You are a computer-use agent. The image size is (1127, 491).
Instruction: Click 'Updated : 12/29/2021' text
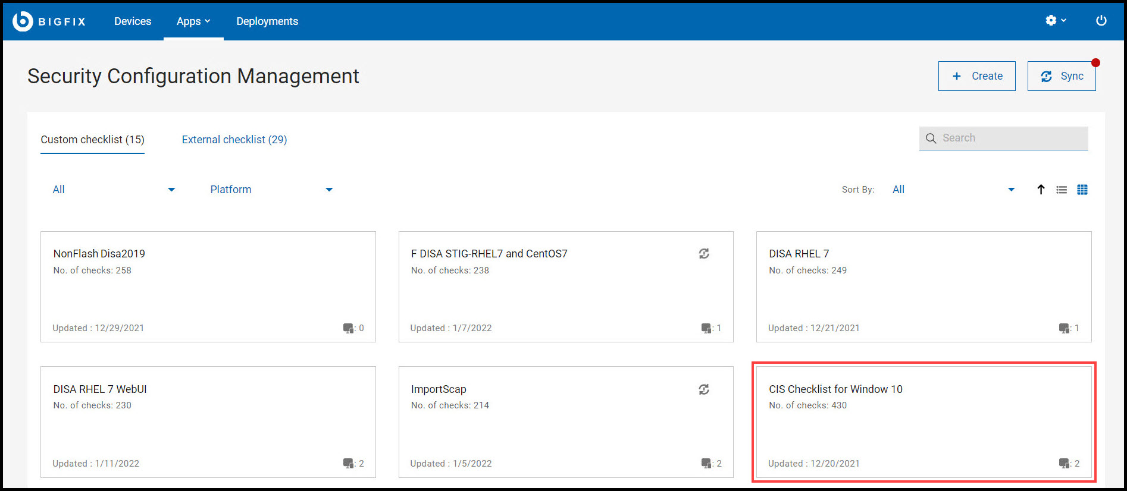coord(98,328)
